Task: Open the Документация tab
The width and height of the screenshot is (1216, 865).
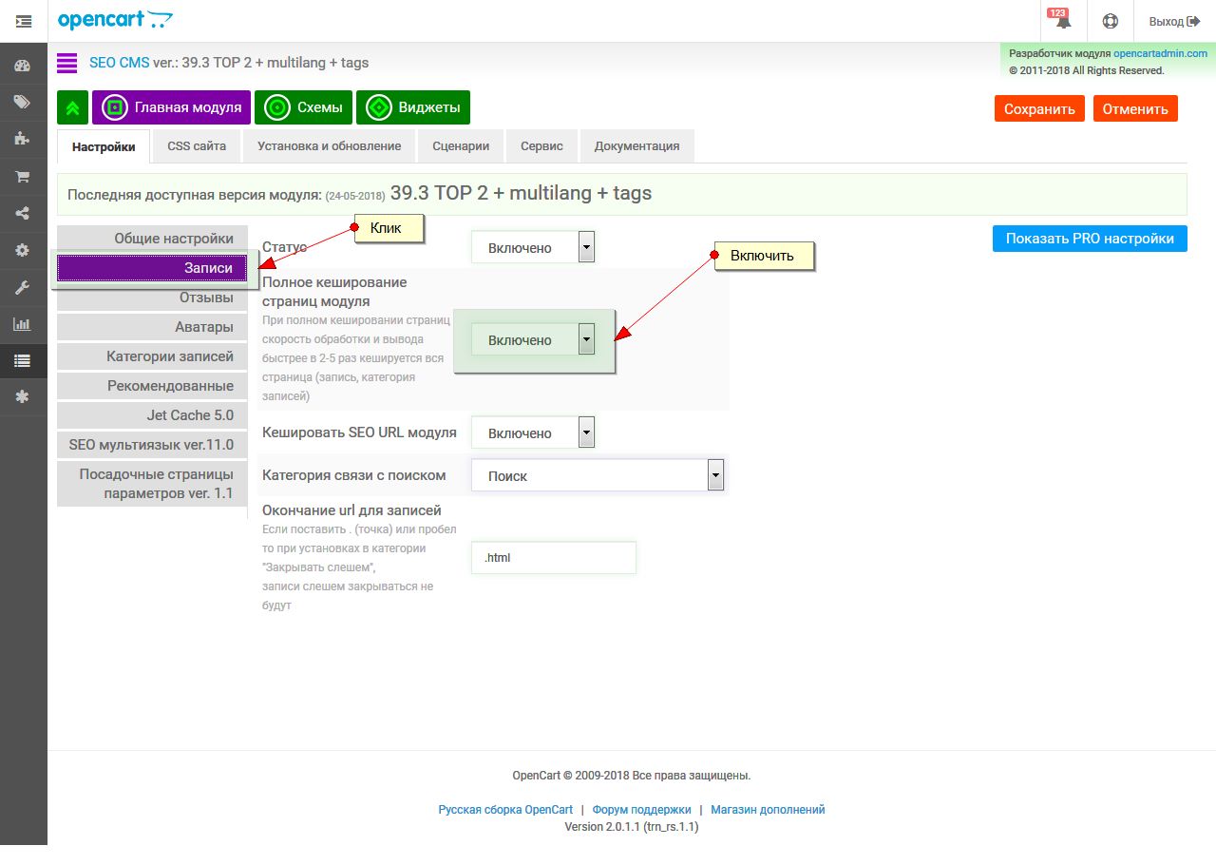Action: click(636, 146)
